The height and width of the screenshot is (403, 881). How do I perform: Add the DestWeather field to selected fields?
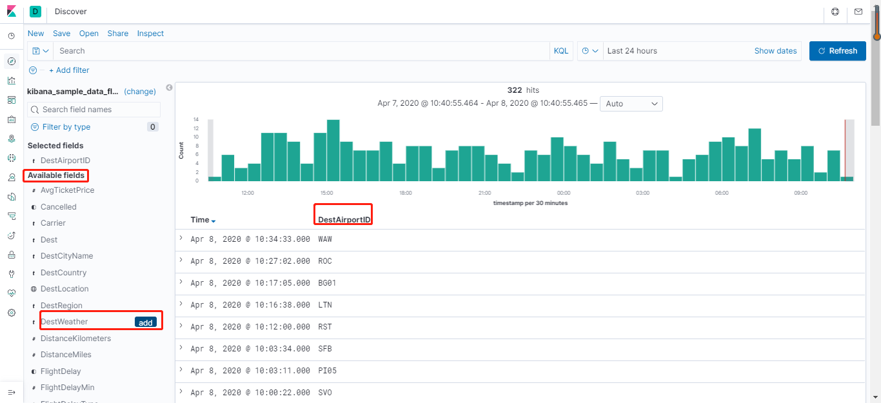(145, 322)
